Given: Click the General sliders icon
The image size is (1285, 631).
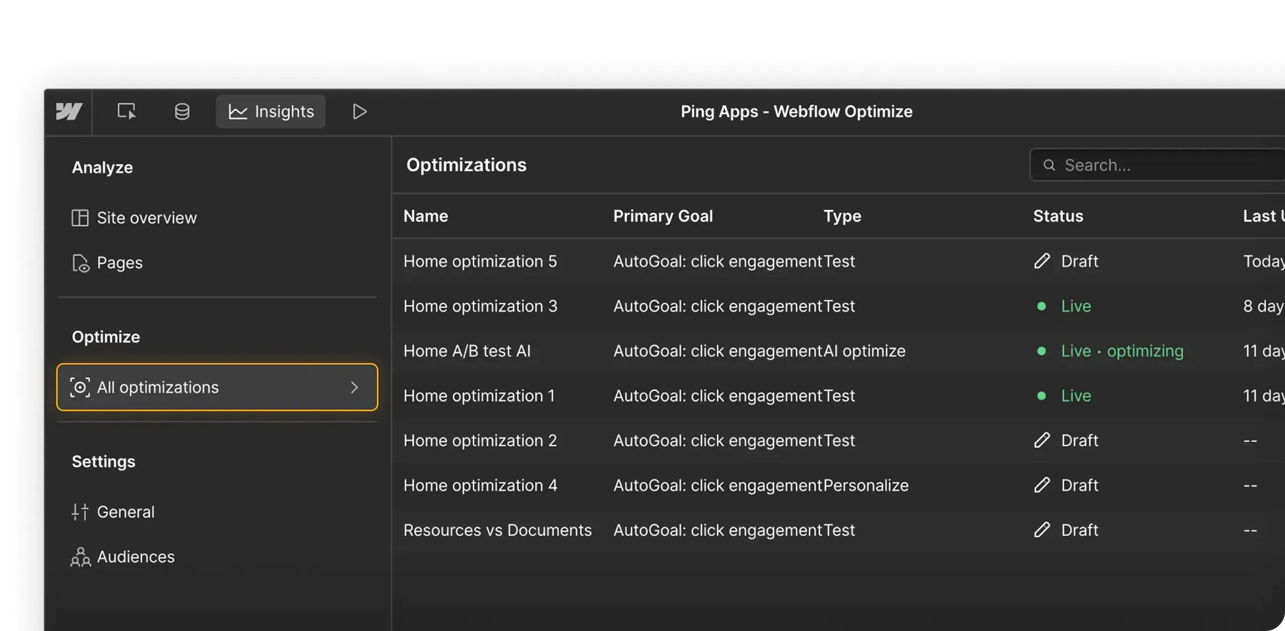Looking at the screenshot, I should (x=80, y=512).
